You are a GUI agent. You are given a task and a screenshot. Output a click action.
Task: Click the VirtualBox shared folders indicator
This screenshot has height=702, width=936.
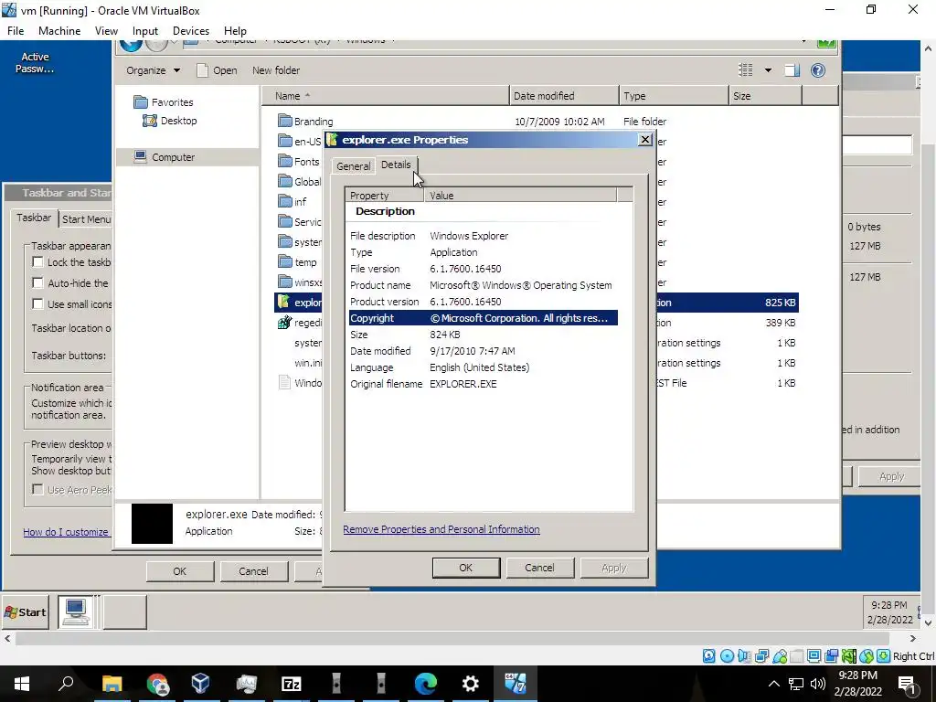coord(796,656)
